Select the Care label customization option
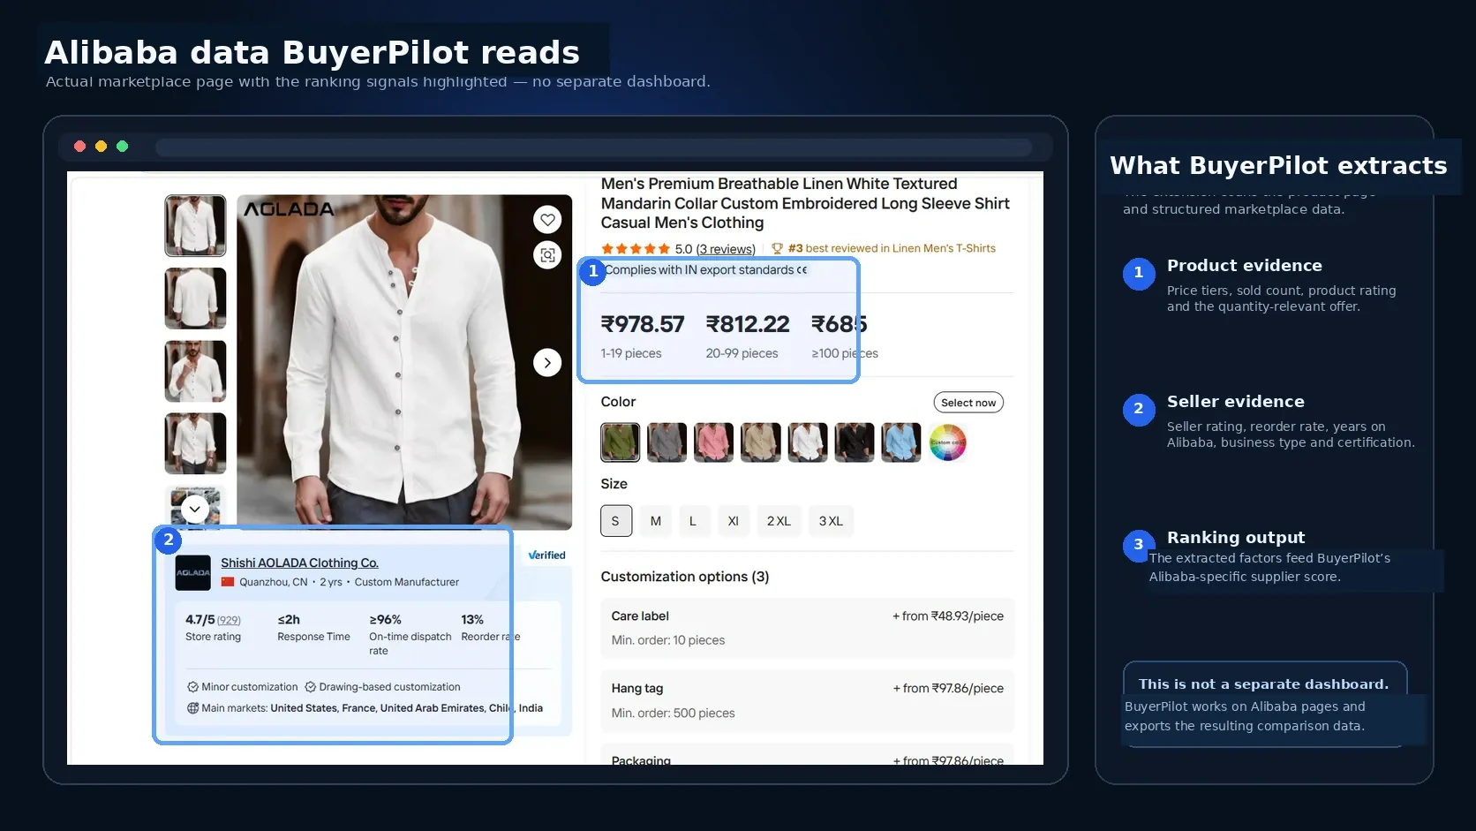Viewport: 1476px width, 831px height. point(807,628)
